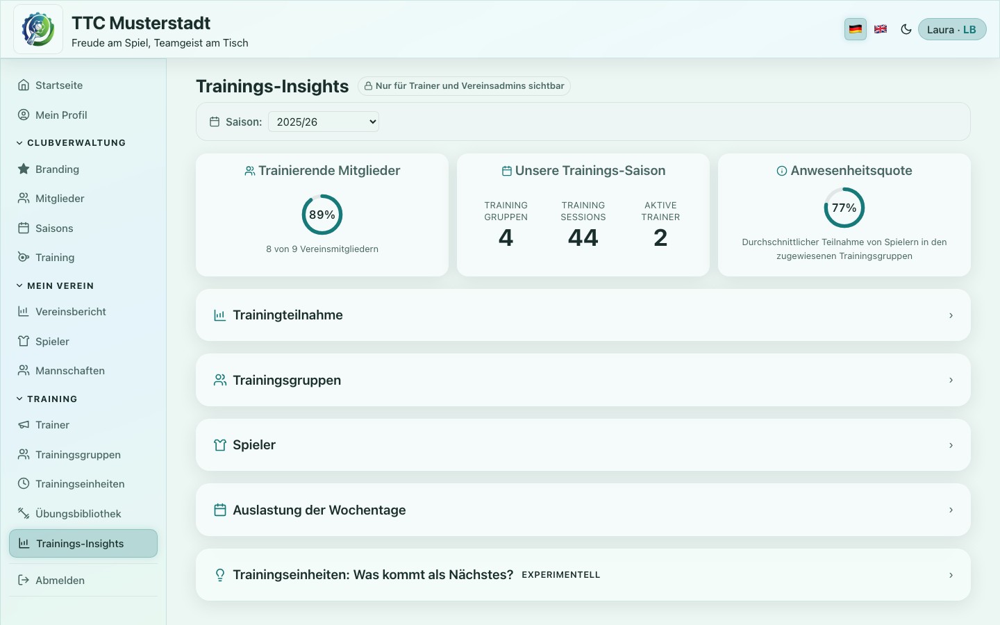
Task: Click the Unsere Trainings-Saison calendar icon
Action: coord(507,171)
